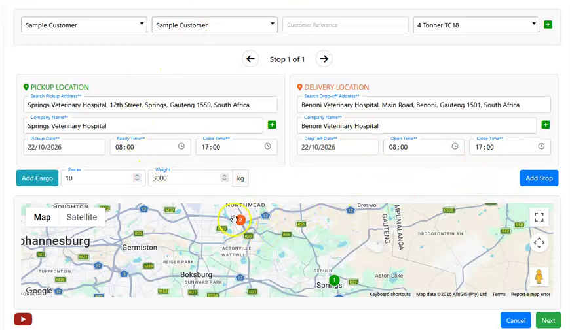This screenshot has width=570, height=330.
Task: Switch map to Map view
Action: 42,217
